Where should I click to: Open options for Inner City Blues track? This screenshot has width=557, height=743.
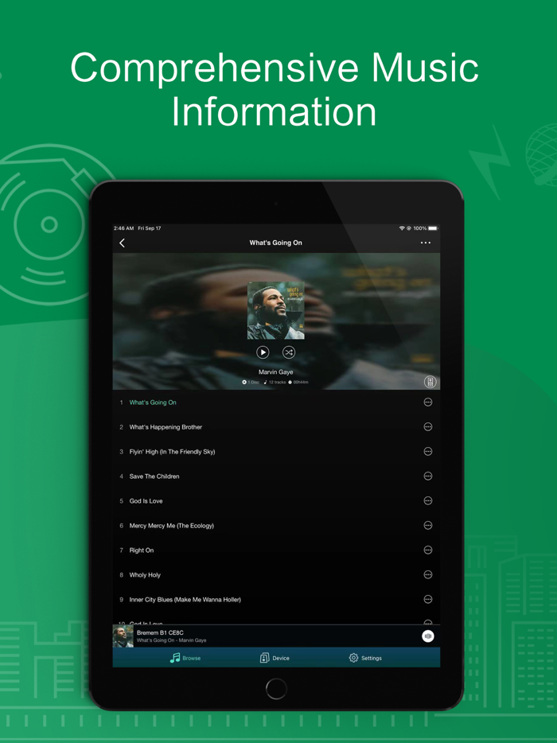427,600
